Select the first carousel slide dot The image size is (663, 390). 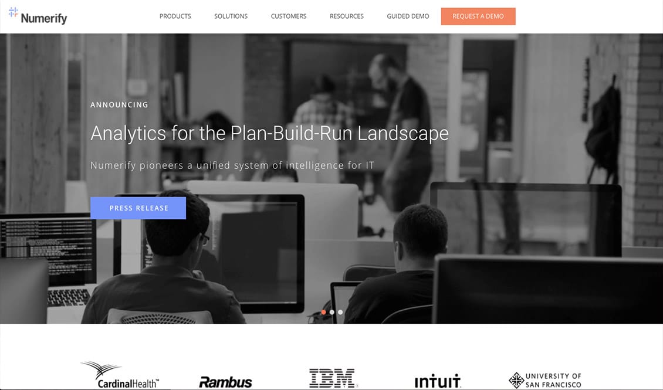coord(323,312)
